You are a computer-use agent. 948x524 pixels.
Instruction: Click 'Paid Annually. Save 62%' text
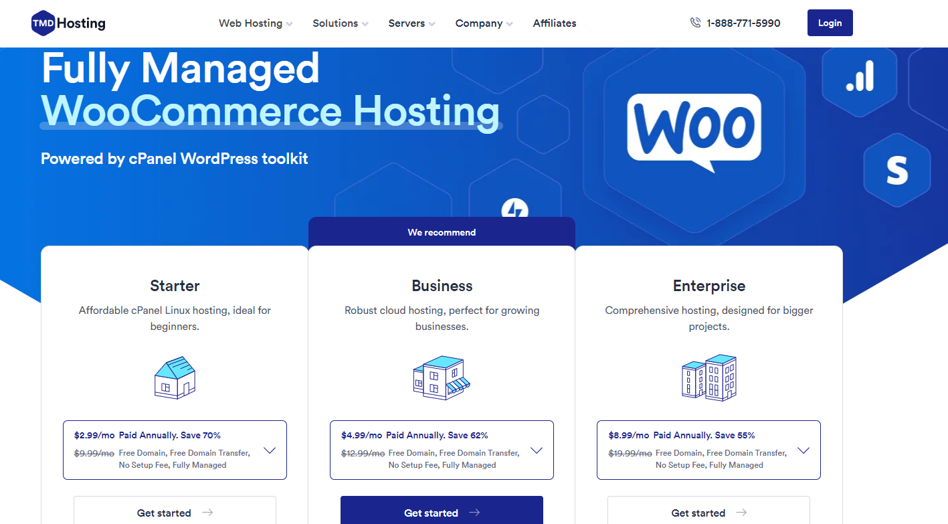pyautogui.click(x=437, y=436)
